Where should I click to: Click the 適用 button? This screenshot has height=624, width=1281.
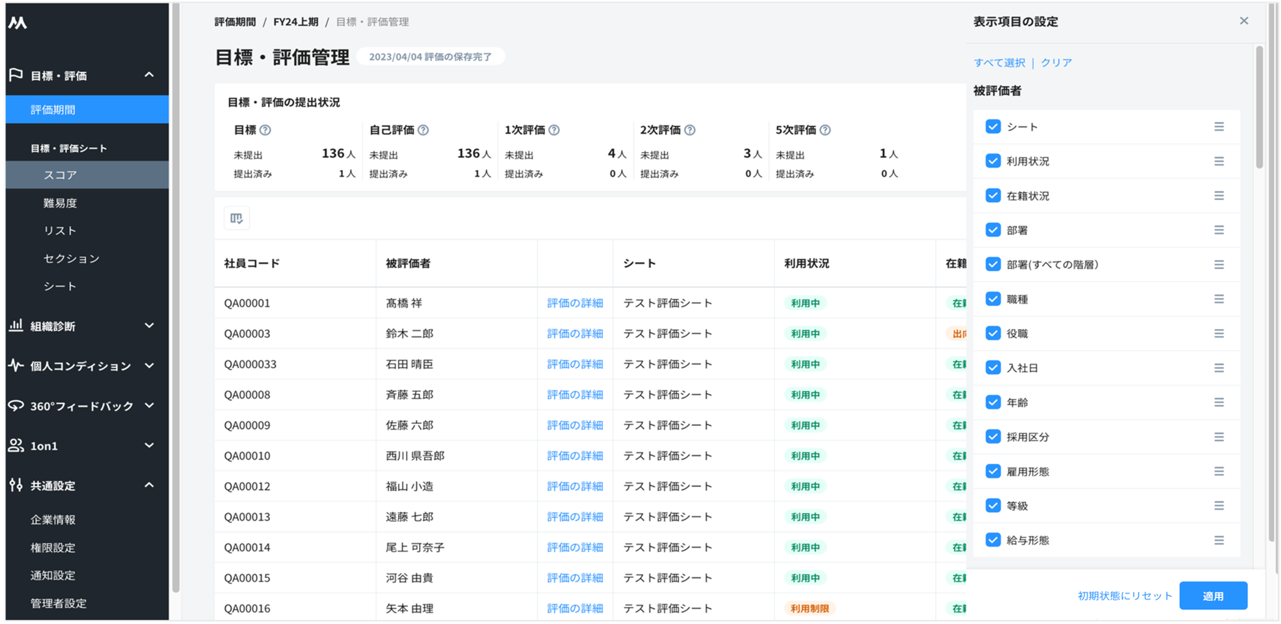click(1213, 595)
